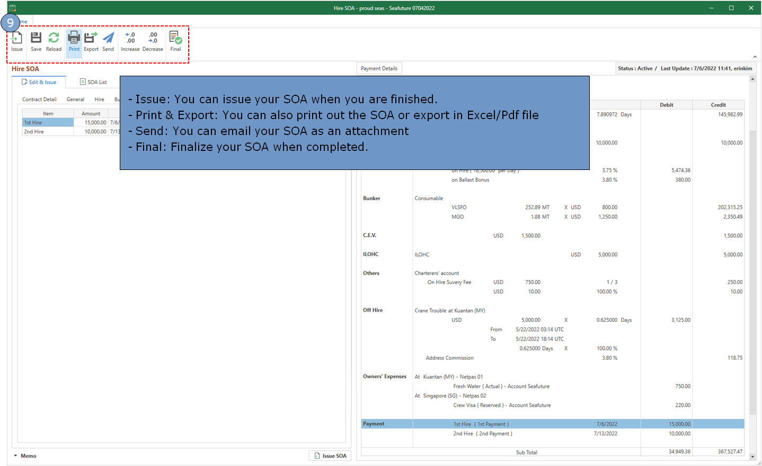Click the on Ballast Bonus line

tap(471, 180)
